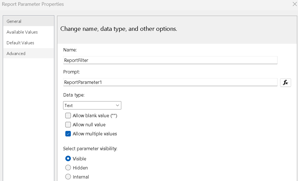Click the 'Select parameter visibility:' label

pyautogui.click(x=90, y=148)
